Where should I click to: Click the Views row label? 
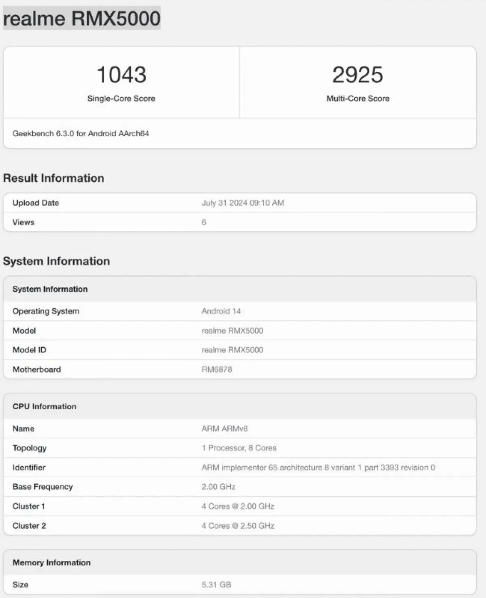[x=23, y=222]
